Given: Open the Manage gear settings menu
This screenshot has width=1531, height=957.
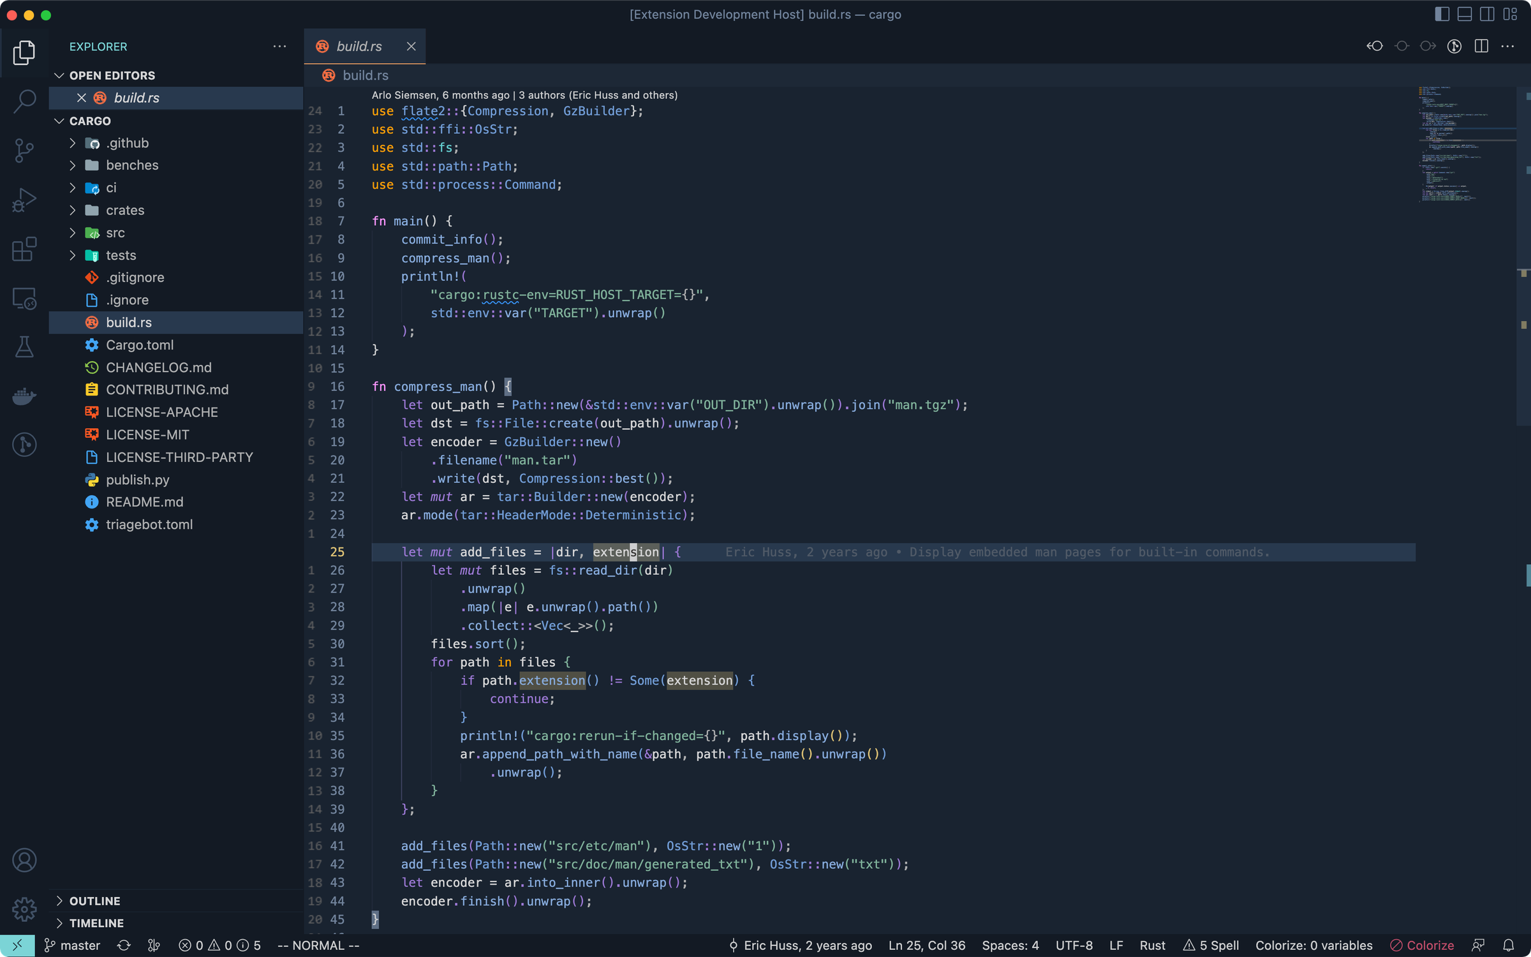Looking at the screenshot, I should click(x=24, y=909).
